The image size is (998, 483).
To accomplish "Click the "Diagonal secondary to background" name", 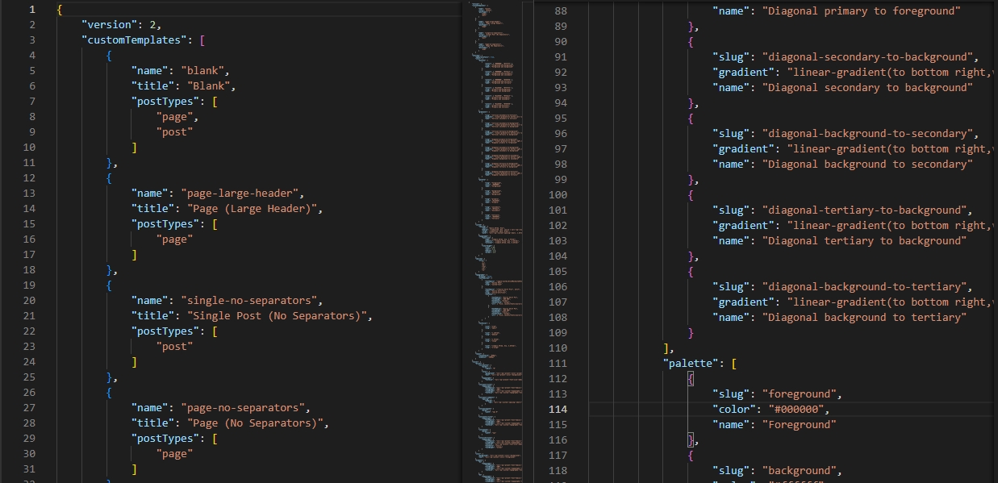I will (867, 87).
